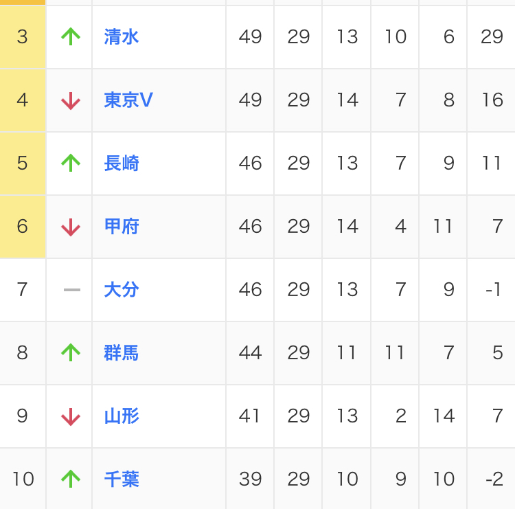Click rank 3 highlighted yellow cell

pyautogui.click(x=23, y=37)
